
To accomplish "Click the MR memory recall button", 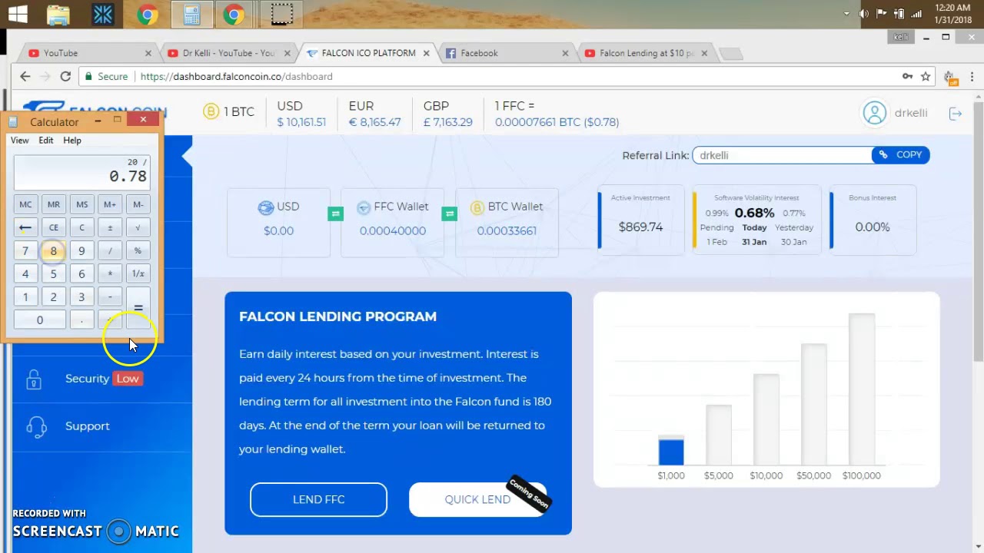I will click(54, 204).
